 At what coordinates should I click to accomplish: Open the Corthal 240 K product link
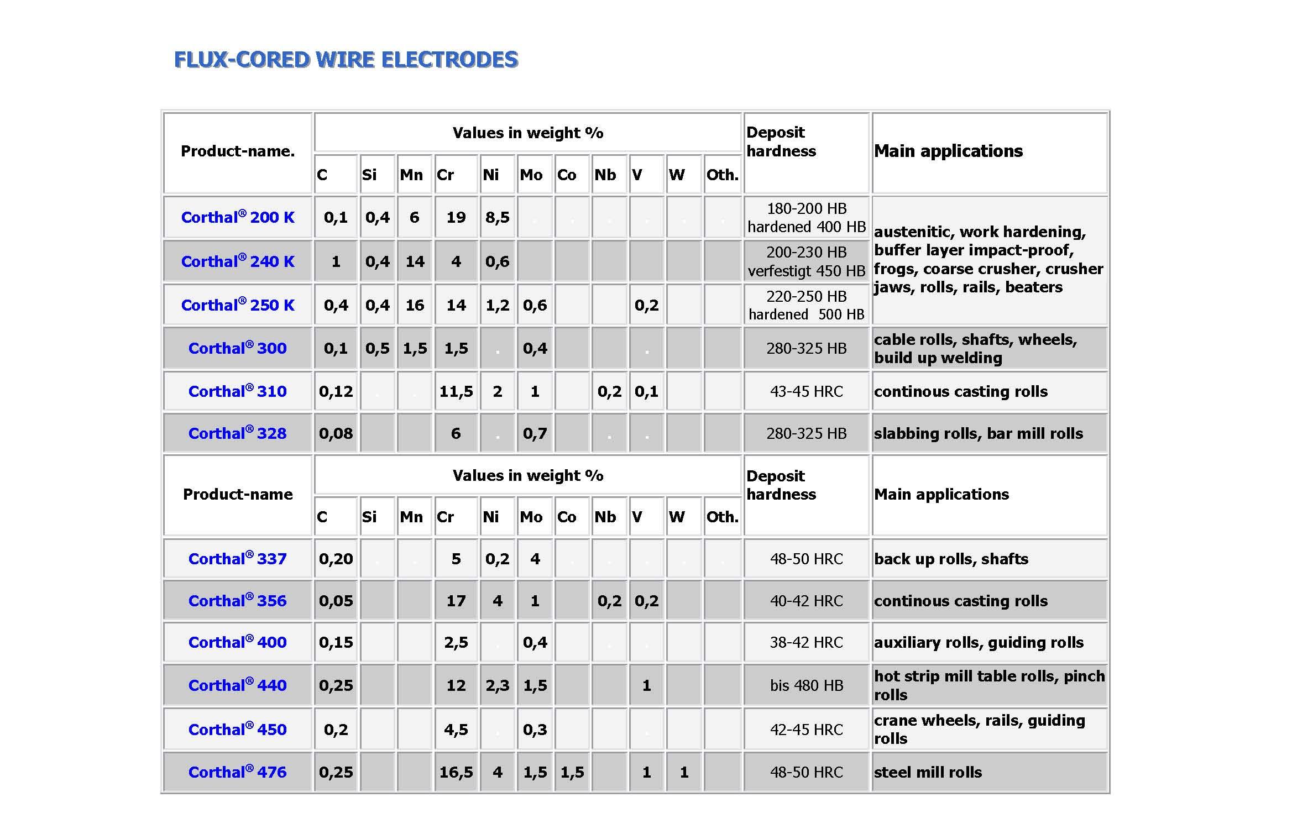click(x=238, y=261)
